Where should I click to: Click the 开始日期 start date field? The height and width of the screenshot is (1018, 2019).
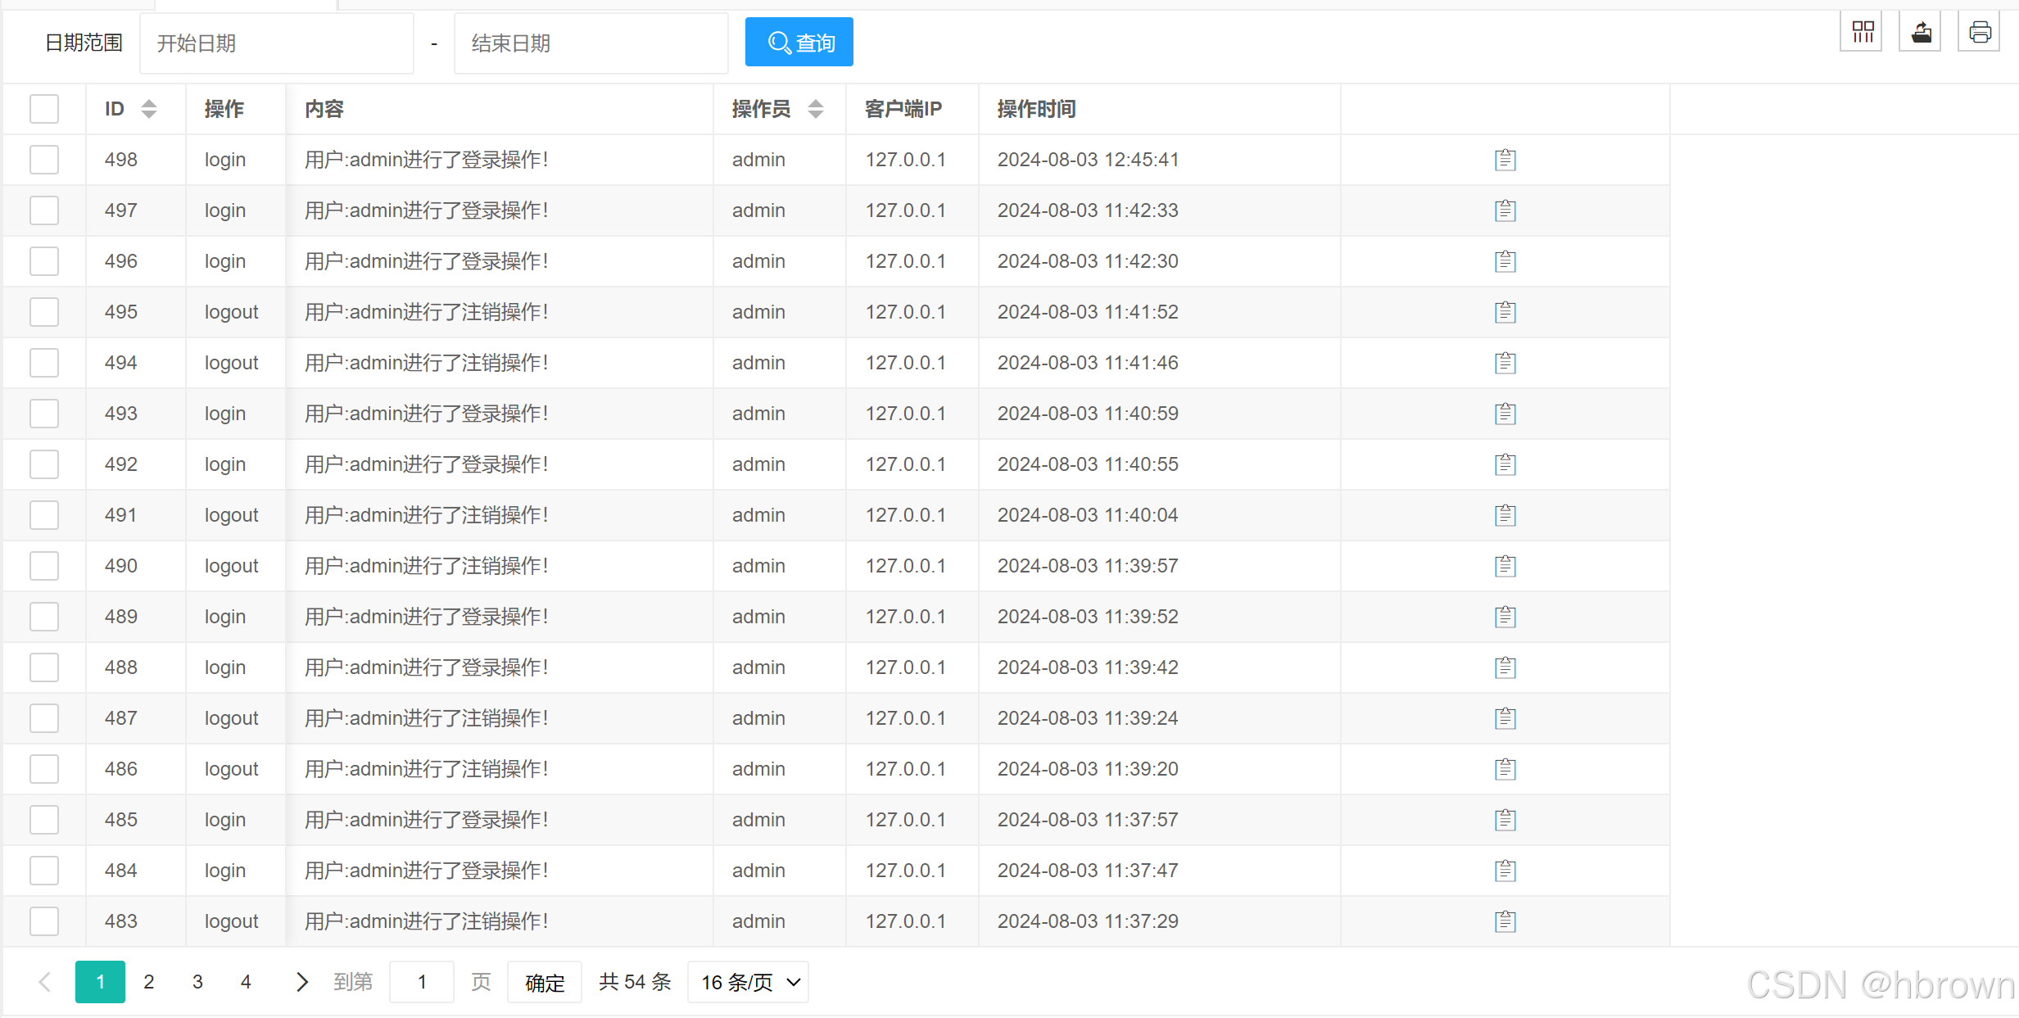[x=277, y=43]
